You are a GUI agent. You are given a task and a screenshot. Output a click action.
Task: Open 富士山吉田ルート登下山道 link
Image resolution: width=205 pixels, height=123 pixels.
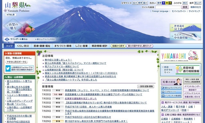[19, 82]
